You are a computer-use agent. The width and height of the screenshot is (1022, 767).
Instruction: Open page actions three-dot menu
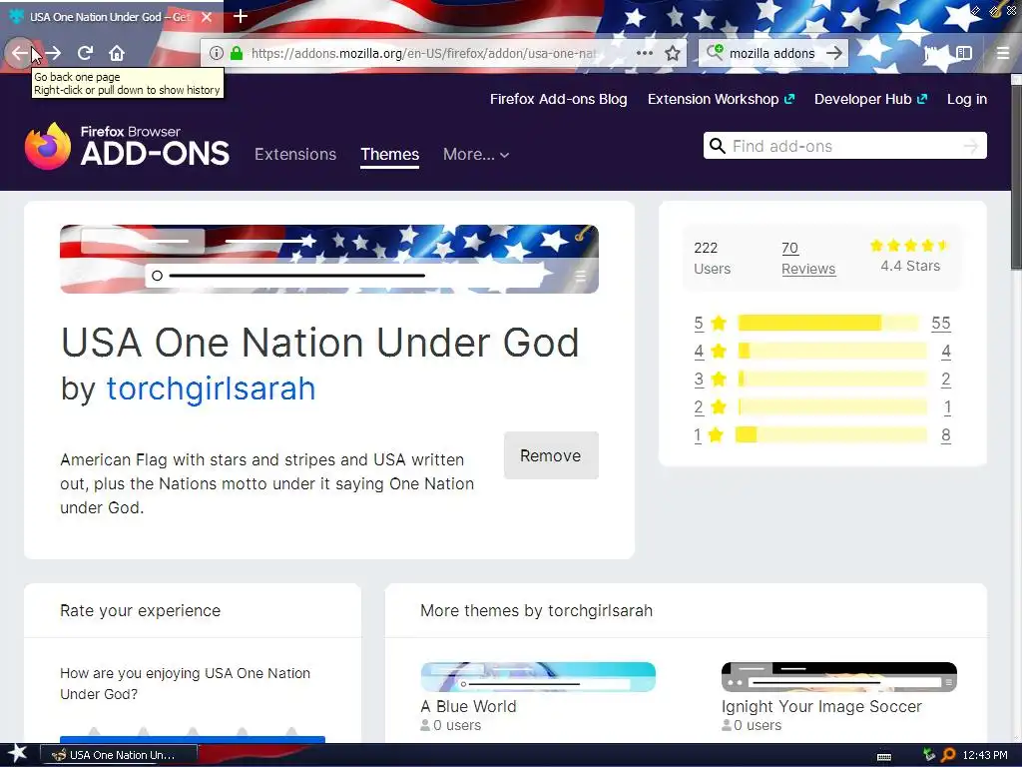[644, 53]
